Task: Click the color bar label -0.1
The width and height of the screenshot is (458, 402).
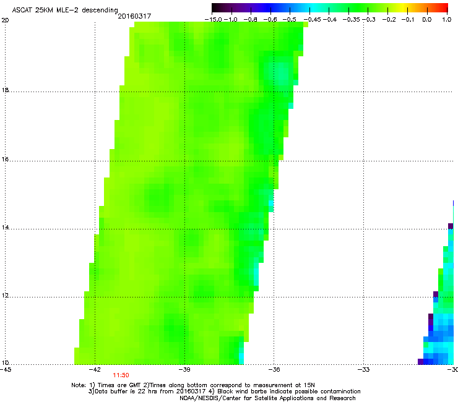Action: 408,20
